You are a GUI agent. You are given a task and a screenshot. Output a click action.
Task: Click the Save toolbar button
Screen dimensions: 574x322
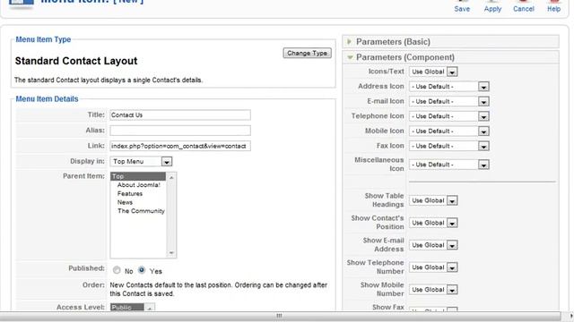point(462,6)
